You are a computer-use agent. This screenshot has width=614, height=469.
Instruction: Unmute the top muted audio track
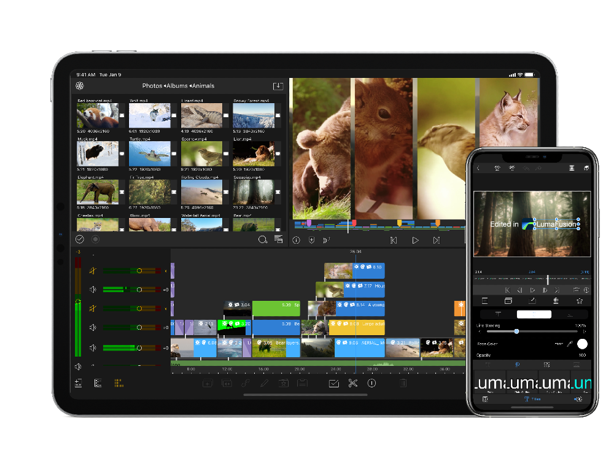pos(93,271)
